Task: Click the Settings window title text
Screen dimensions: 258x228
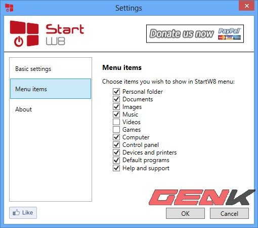Action: 128,8
